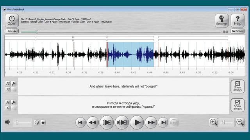250x140 pixels.
Task: Close the WorkAudioBook window
Action: pyautogui.click(x=244, y=9)
